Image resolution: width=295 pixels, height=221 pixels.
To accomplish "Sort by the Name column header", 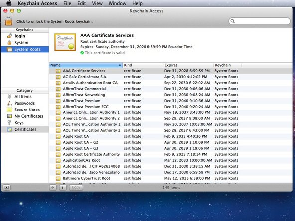I will click(86, 65).
